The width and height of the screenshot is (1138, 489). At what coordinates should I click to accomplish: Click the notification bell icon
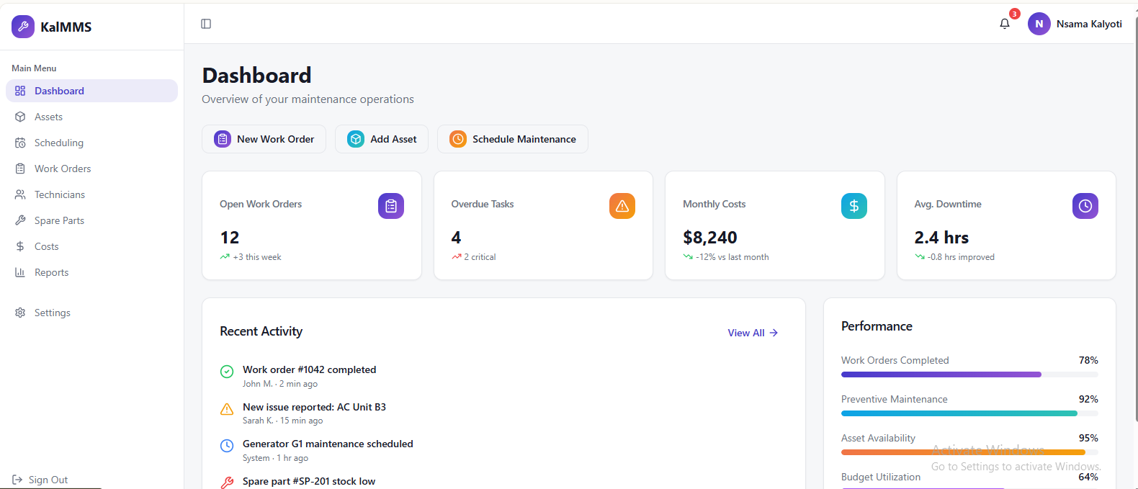coord(1005,24)
